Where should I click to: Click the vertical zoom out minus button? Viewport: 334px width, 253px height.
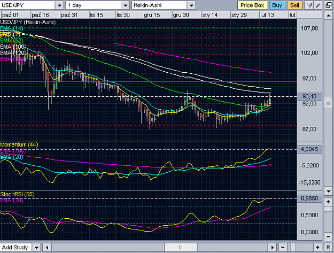pyautogui.click(x=328, y=236)
